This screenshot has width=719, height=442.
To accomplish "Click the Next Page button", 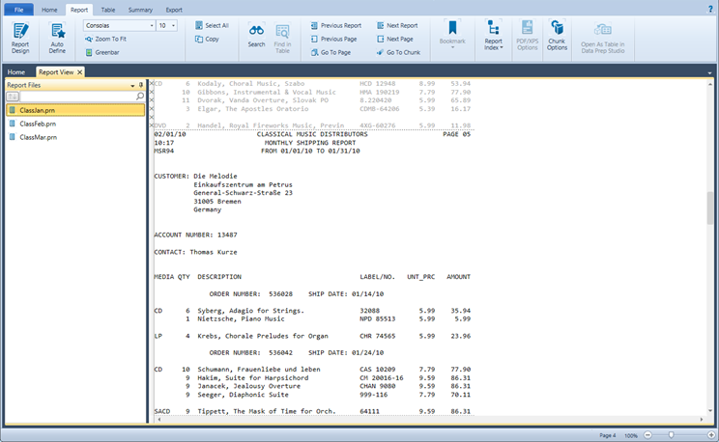I will click(x=393, y=39).
